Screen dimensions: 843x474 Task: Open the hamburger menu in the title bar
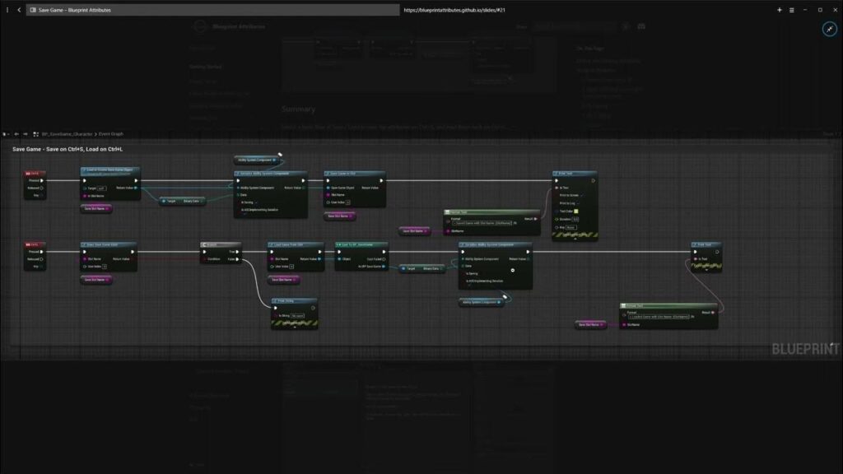point(792,10)
